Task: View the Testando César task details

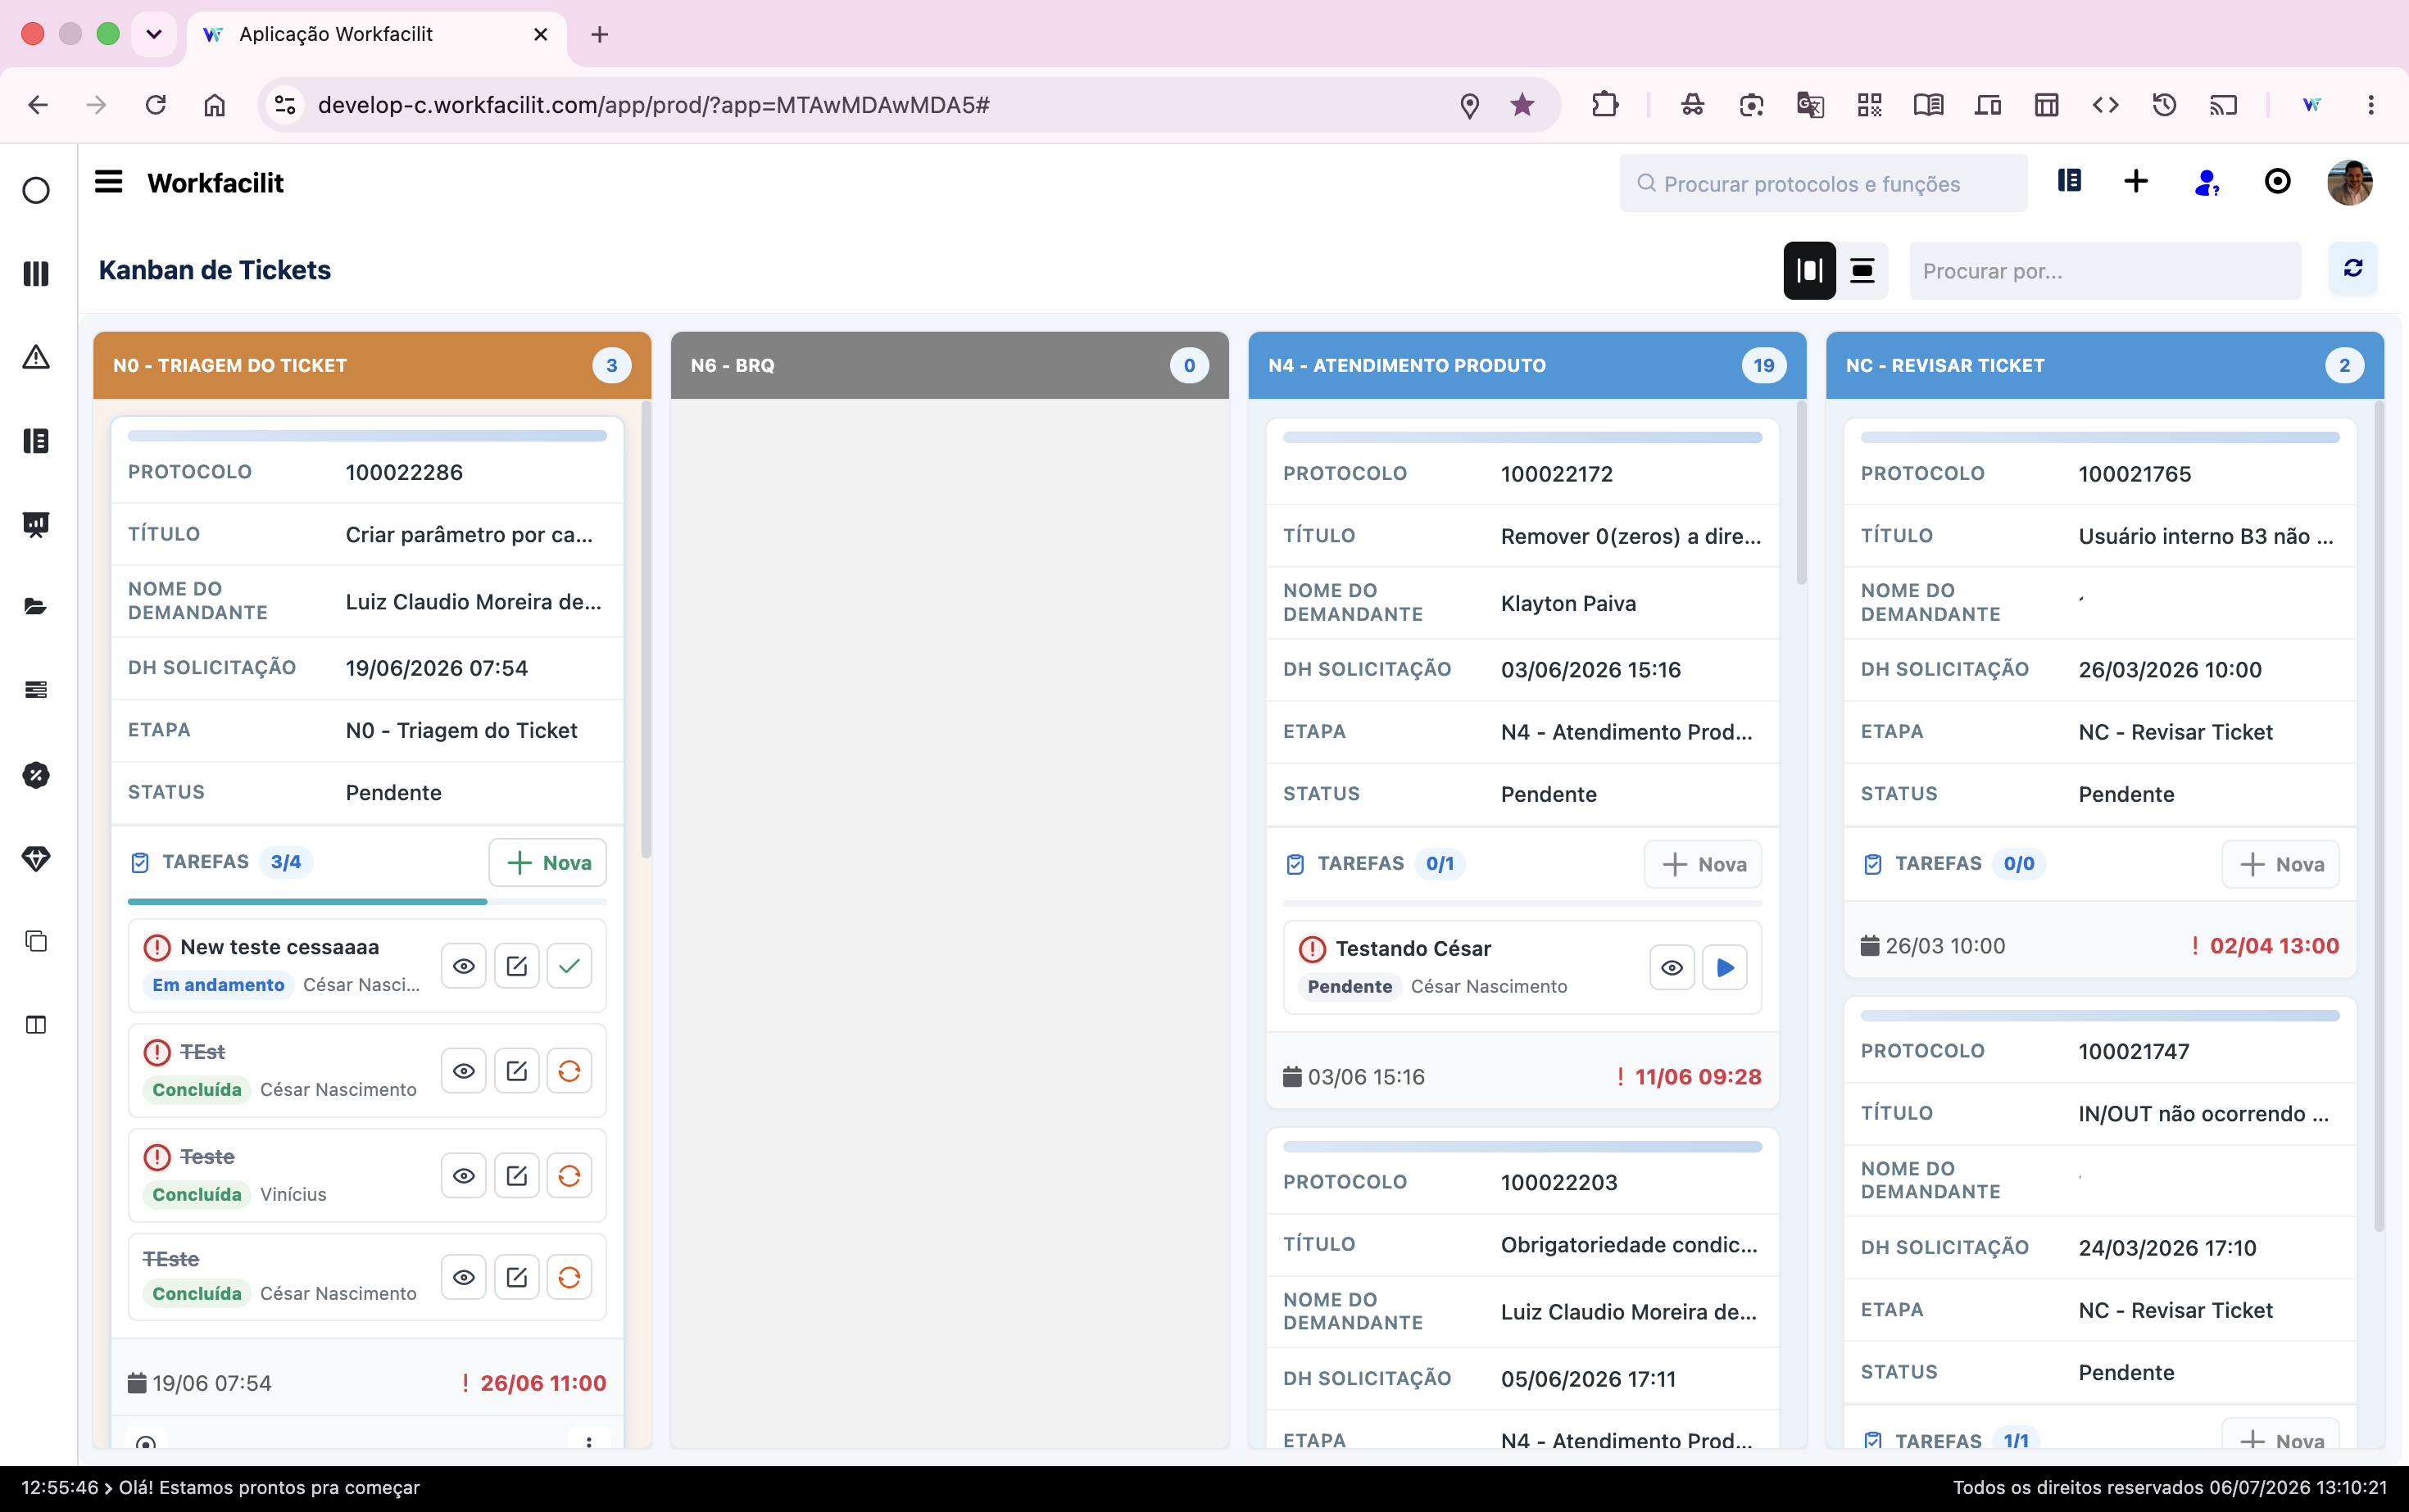Action: coord(1672,967)
